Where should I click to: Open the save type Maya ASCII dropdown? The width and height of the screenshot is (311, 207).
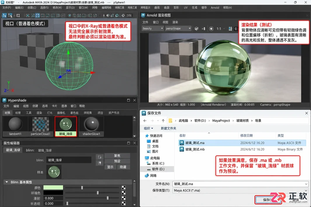click(x=240, y=190)
